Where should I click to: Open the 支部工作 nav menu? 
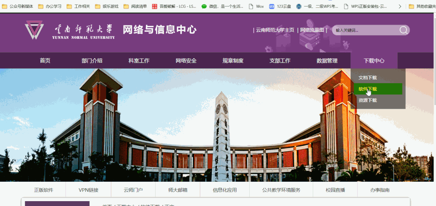[280, 61]
